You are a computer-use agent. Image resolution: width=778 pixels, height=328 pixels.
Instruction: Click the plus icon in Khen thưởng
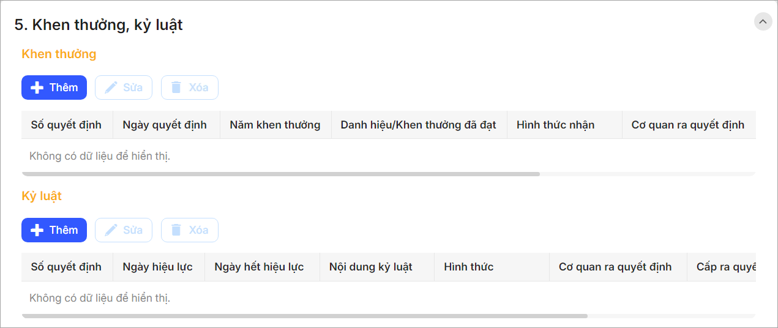(x=37, y=88)
